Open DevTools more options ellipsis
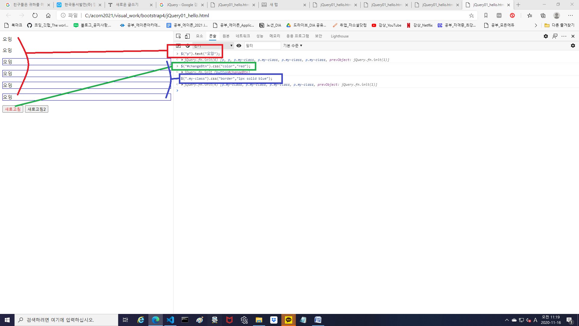The width and height of the screenshot is (579, 326). click(x=564, y=36)
